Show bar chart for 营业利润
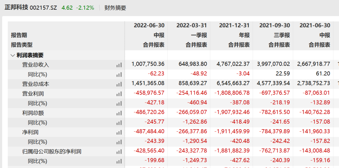The width and height of the screenshot is (339, 168). [x=119, y=94]
